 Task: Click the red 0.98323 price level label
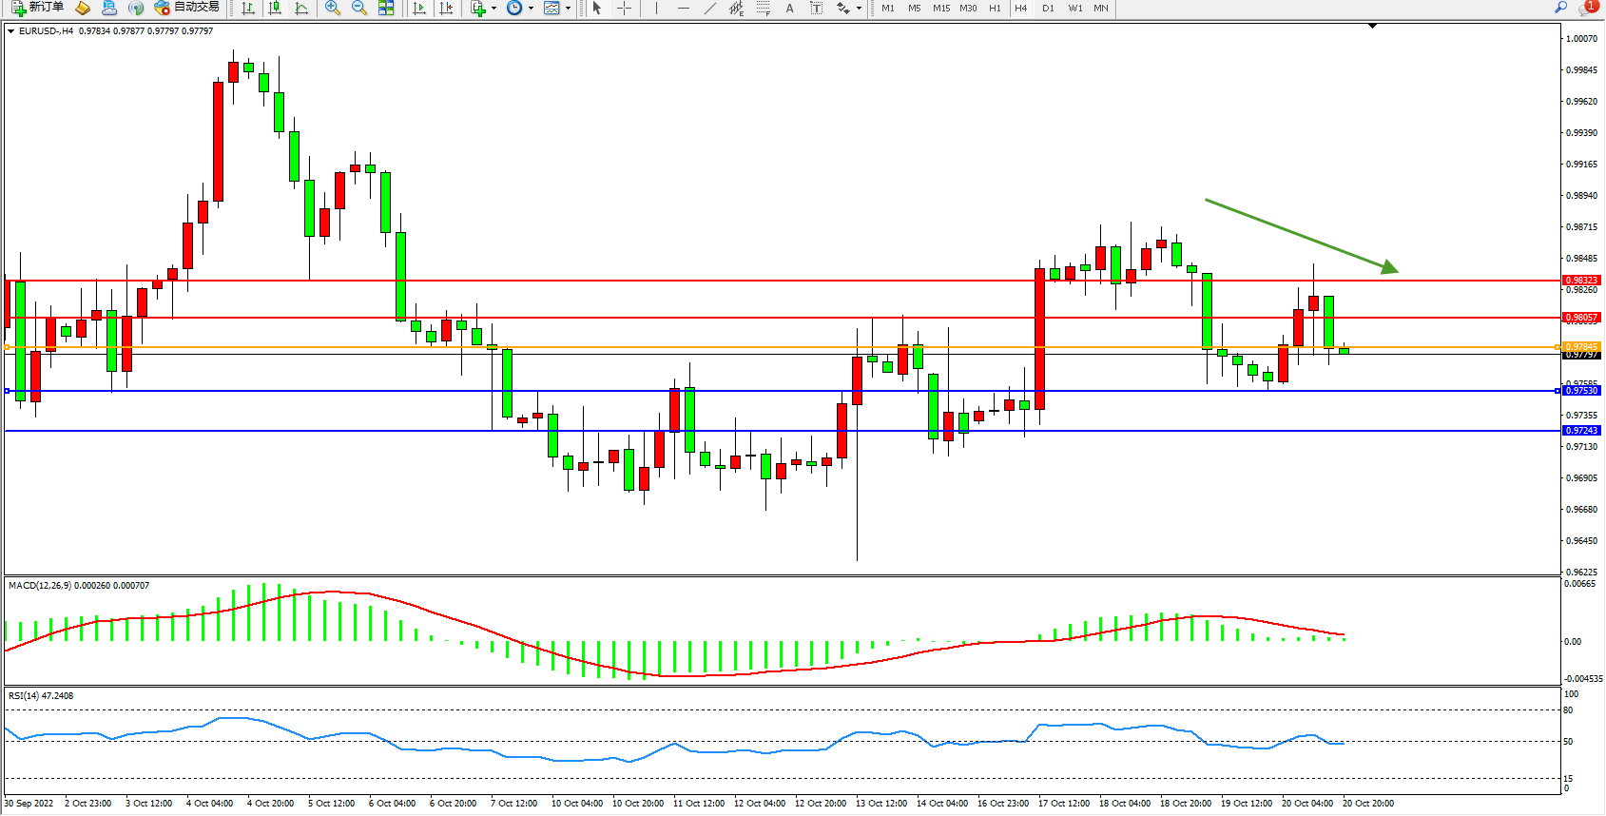(1581, 281)
